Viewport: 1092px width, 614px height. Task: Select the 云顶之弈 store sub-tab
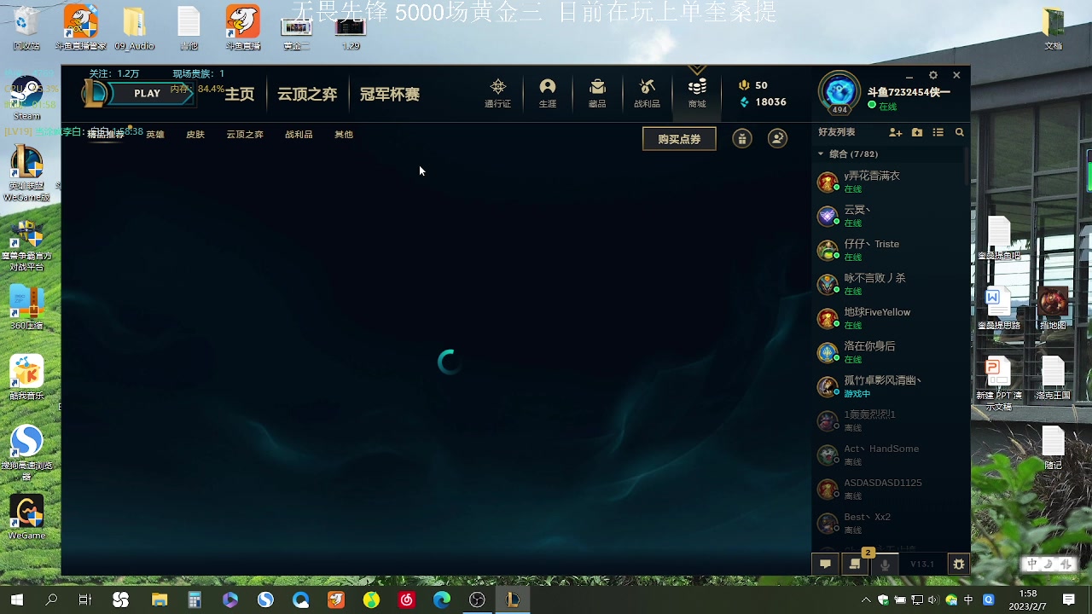[245, 134]
